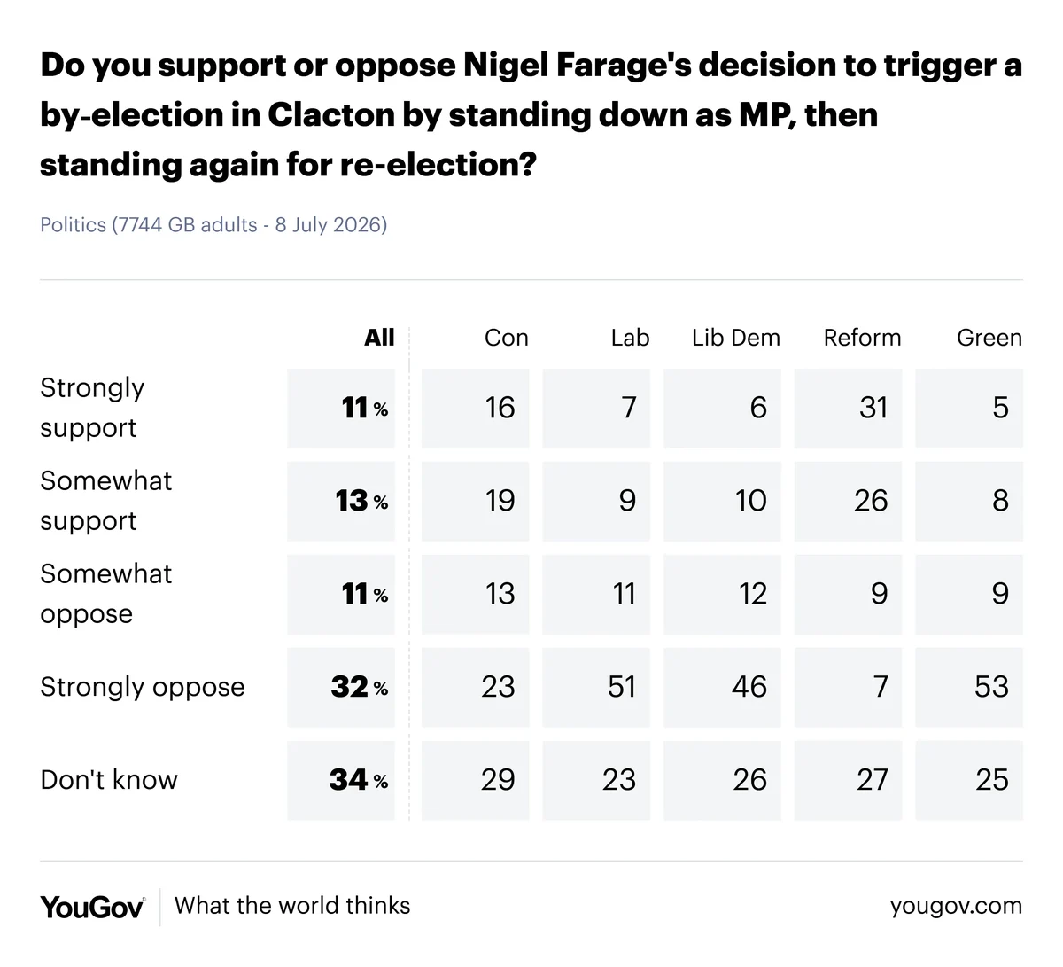Click the Somewhat oppose row label
This screenshot has width=1063, height=967.
tap(106, 594)
